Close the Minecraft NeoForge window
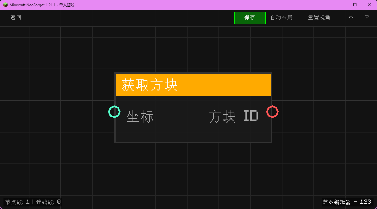 click(x=369, y=5)
